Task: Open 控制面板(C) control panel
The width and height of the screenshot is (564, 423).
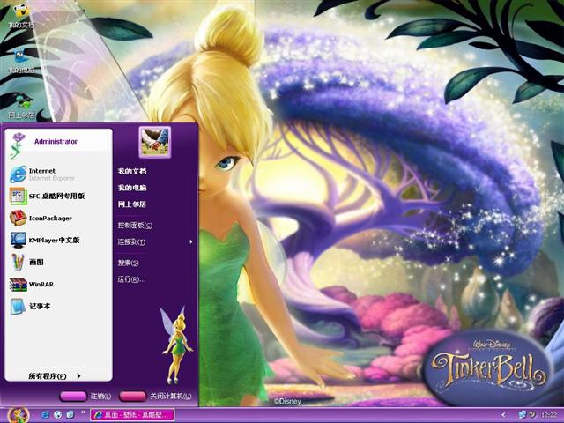Action: tap(135, 226)
